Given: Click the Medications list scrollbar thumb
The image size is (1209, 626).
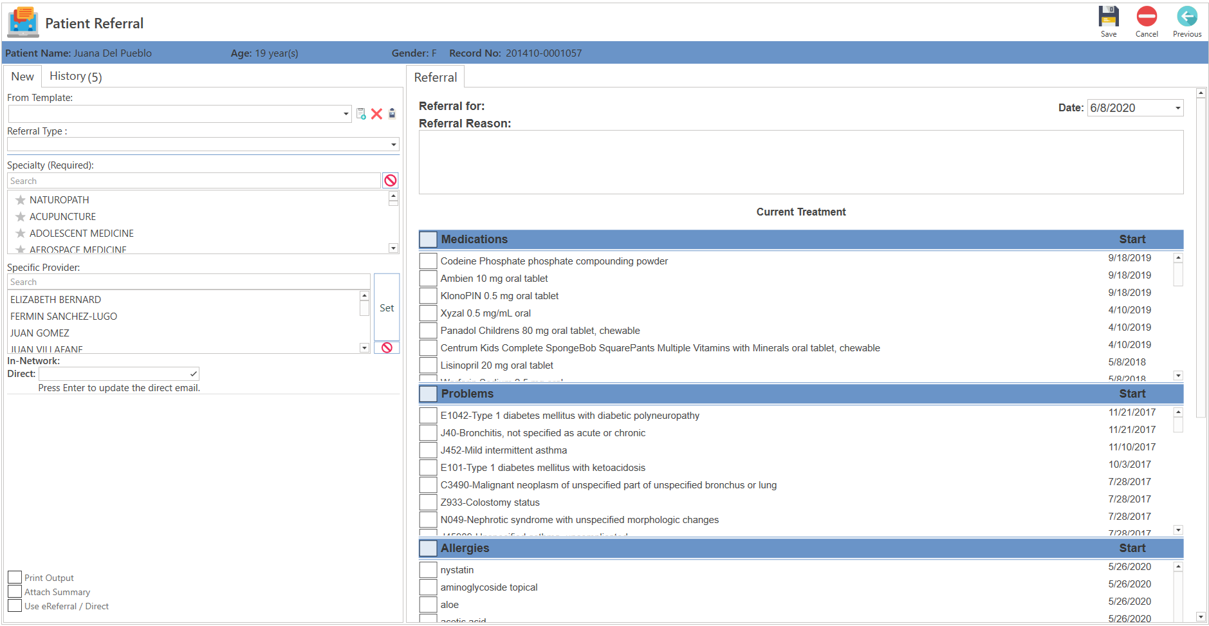Looking at the screenshot, I should [x=1178, y=274].
